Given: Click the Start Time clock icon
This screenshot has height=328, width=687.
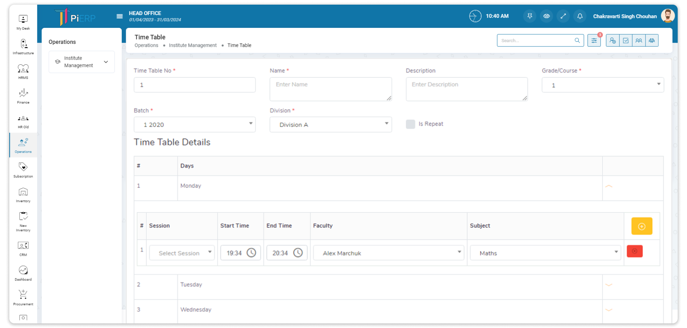Looking at the screenshot, I should [x=251, y=253].
